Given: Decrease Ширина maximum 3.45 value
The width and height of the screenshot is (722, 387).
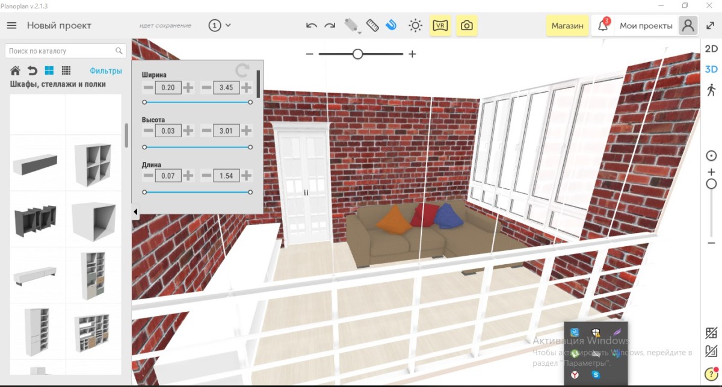Looking at the screenshot, I should pos(206,88).
